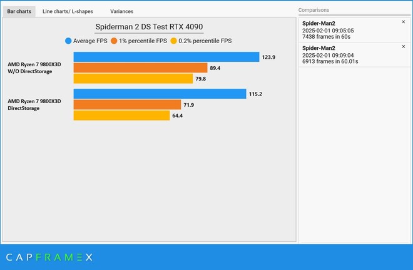Screen dimensions: 413x270
Task: Click the 89.4 1% percentile bar
Action: (x=140, y=67)
